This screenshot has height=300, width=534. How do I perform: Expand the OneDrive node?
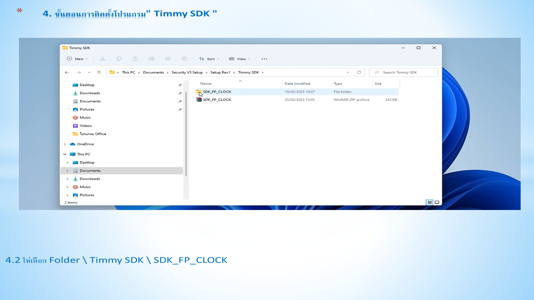pyautogui.click(x=65, y=144)
